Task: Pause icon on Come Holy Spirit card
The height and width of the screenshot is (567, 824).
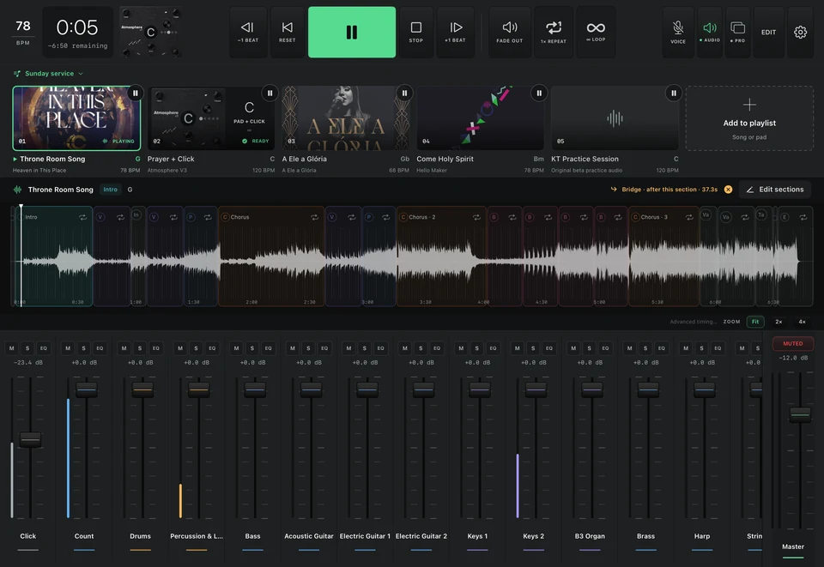Action: coord(539,93)
